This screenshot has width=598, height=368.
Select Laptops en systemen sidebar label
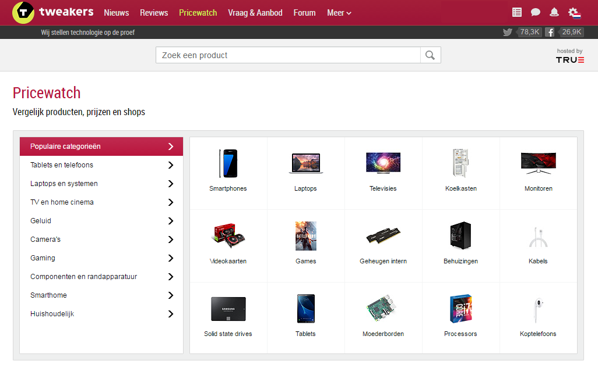64,184
